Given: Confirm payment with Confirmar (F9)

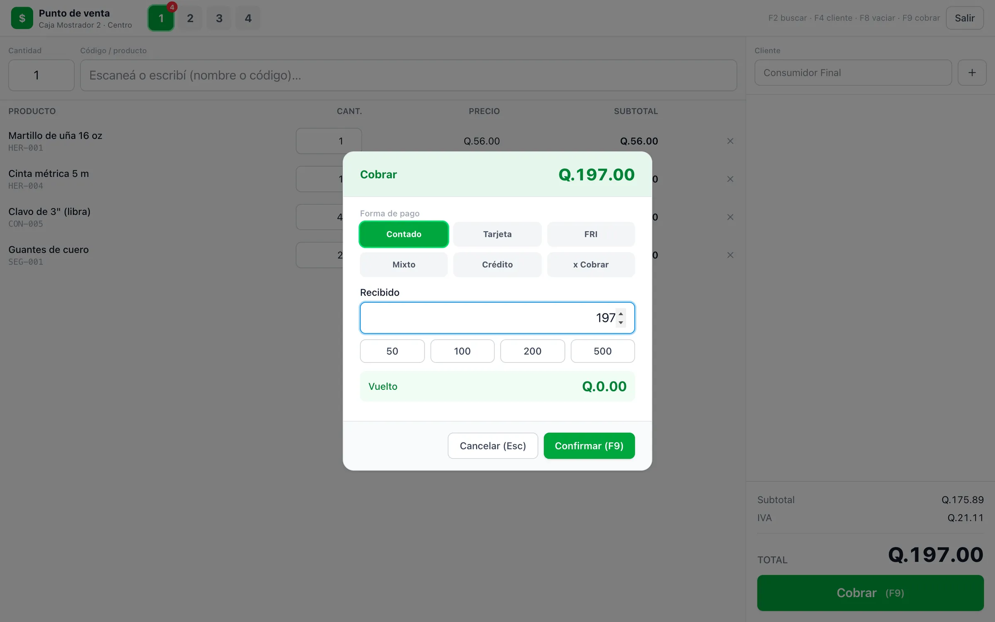Looking at the screenshot, I should point(589,446).
